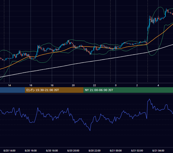Click the oscillator peak after 8/21 02:00

coord(150,99)
